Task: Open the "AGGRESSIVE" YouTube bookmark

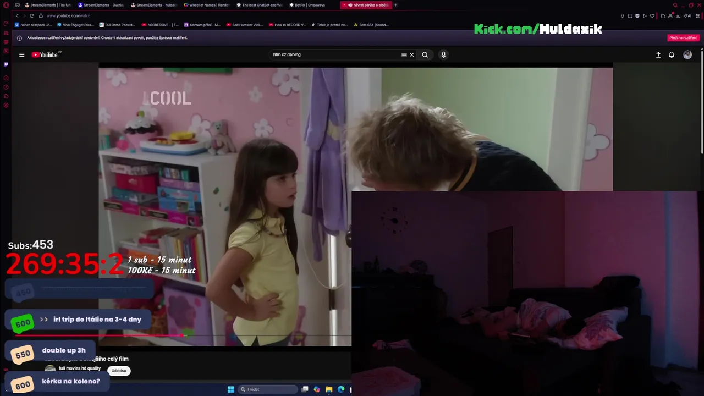Action: tap(160, 25)
